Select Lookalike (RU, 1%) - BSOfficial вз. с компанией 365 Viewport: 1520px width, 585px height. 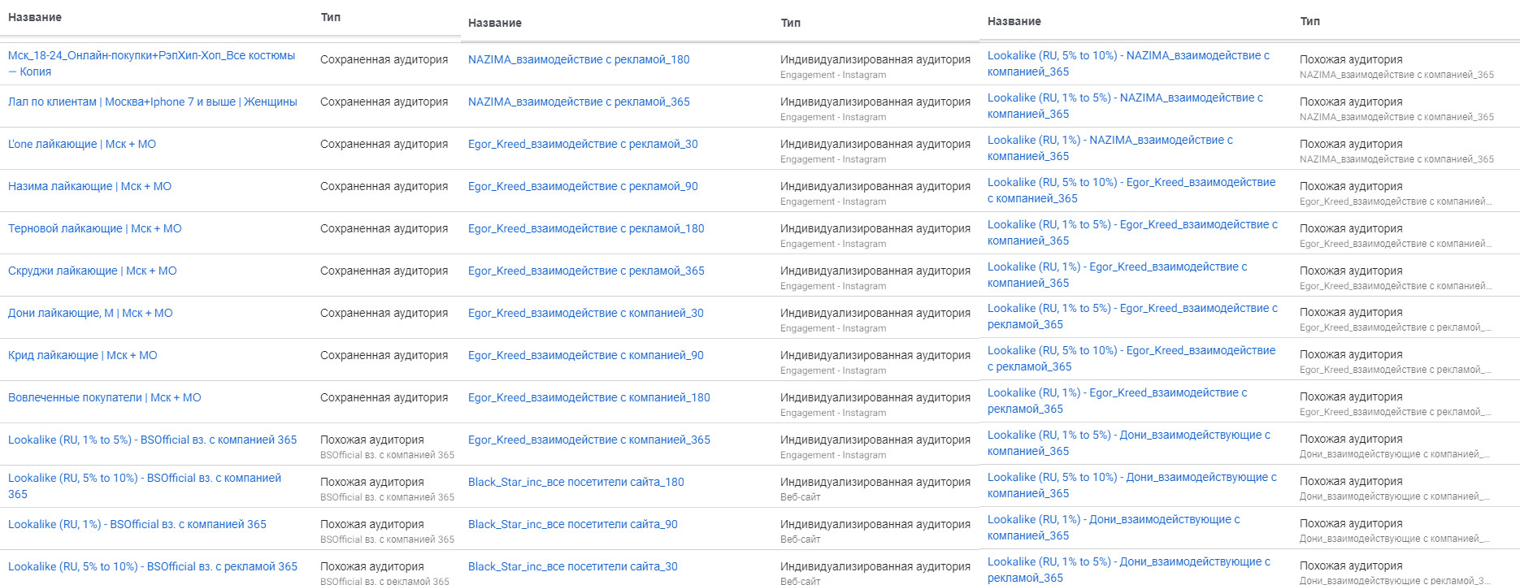click(137, 524)
